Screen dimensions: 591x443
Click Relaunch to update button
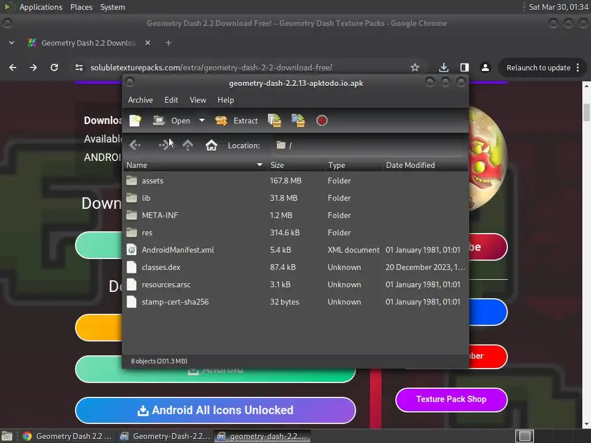[538, 68]
